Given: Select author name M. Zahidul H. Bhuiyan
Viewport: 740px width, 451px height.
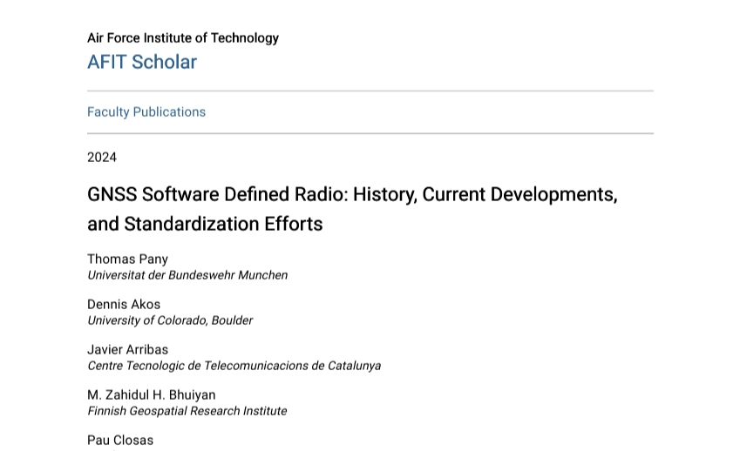Looking at the screenshot, I should [x=152, y=395].
